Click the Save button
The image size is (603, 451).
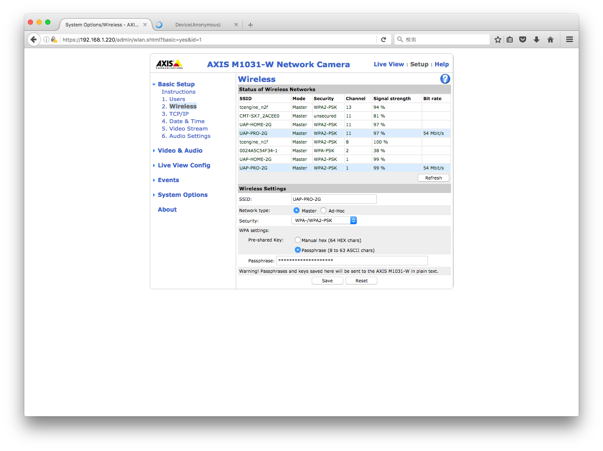tap(327, 281)
